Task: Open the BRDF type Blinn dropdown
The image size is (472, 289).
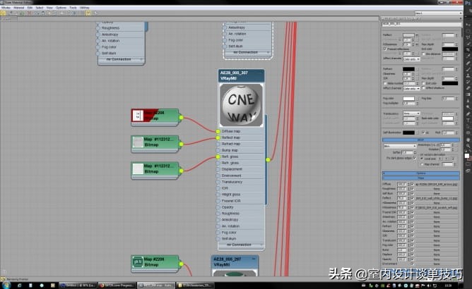Action: point(400,147)
